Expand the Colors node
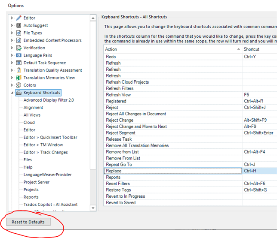Image resolution: width=277 pixels, height=238 pixels. point(12,85)
